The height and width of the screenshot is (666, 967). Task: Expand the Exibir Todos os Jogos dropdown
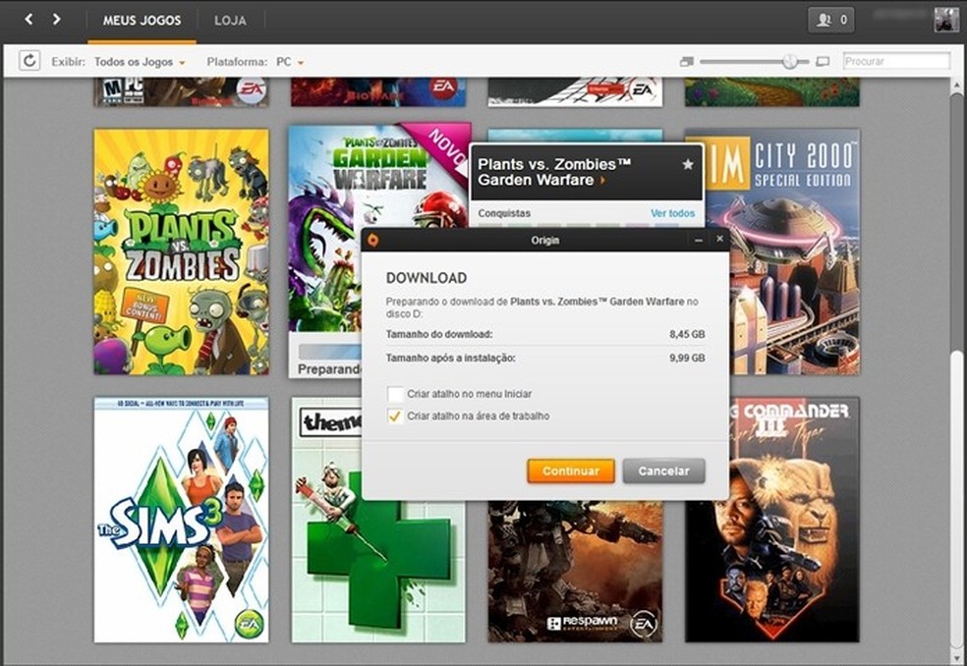140,62
